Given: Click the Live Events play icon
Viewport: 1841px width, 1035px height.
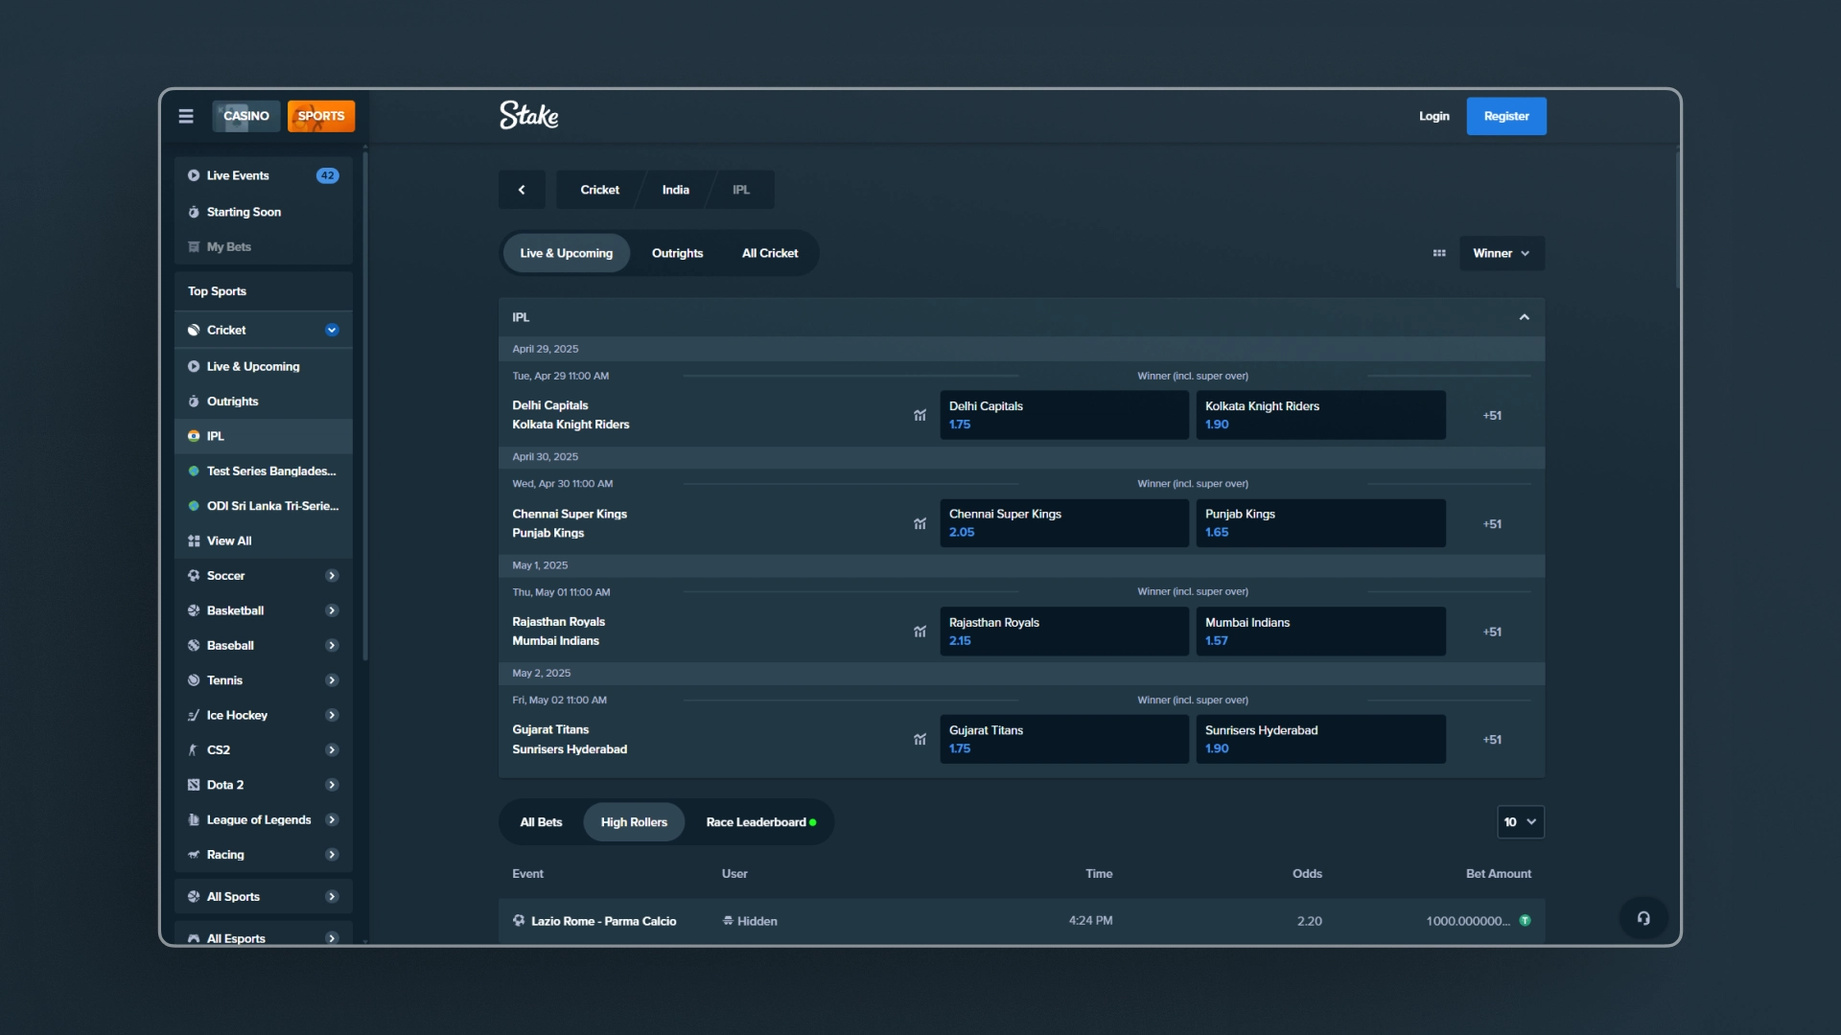Looking at the screenshot, I should click(x=194, y=175).
